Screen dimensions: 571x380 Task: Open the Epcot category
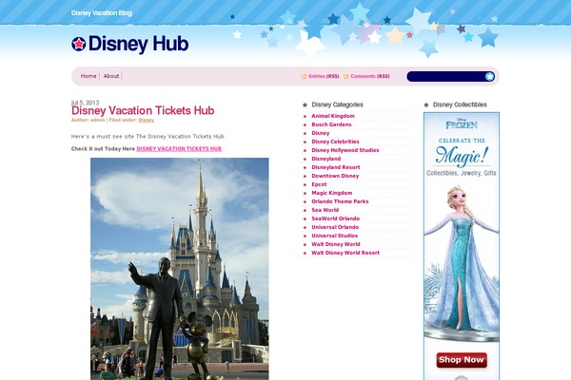tap(319, 184)
